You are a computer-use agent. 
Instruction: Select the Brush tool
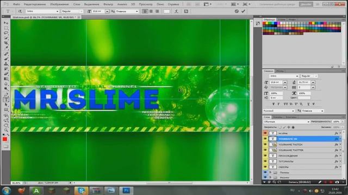pos(6,59)
